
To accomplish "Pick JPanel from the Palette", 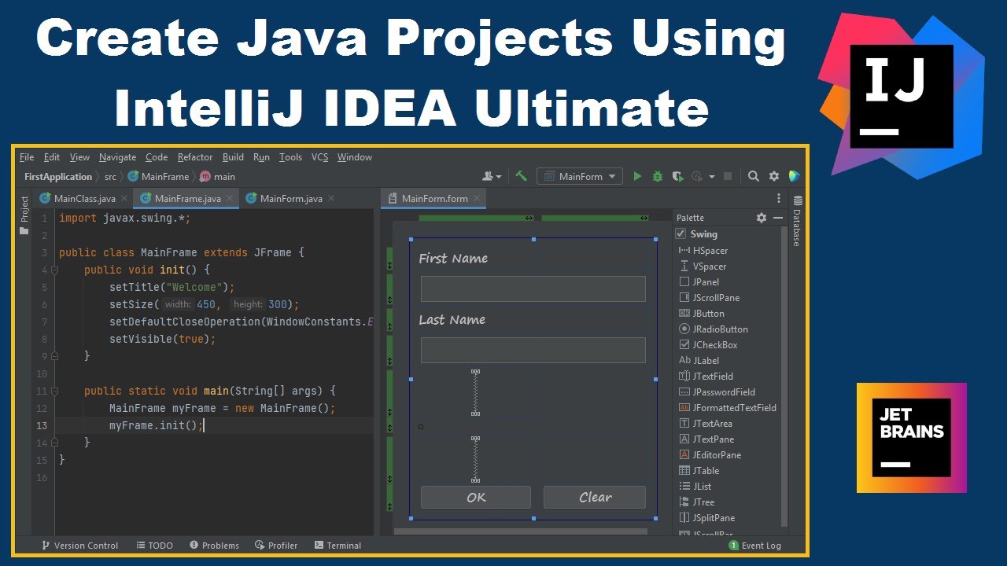I will pyautogui.click(x=699, y=282).
